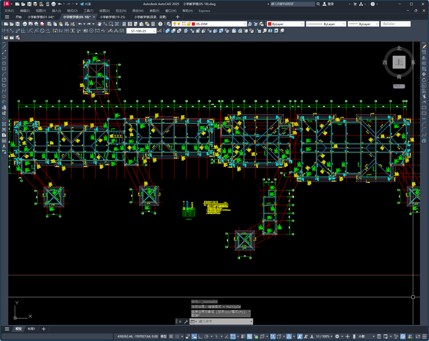Screen dimensions: 429x341
Task: Select the Move tool in modify toolbar
Action: (424, 74)
